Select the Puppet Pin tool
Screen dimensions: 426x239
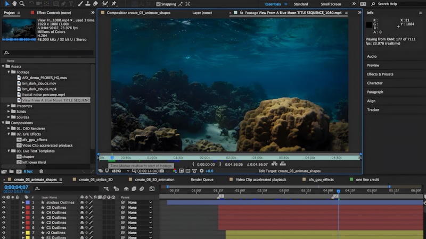tap(114, 4)
